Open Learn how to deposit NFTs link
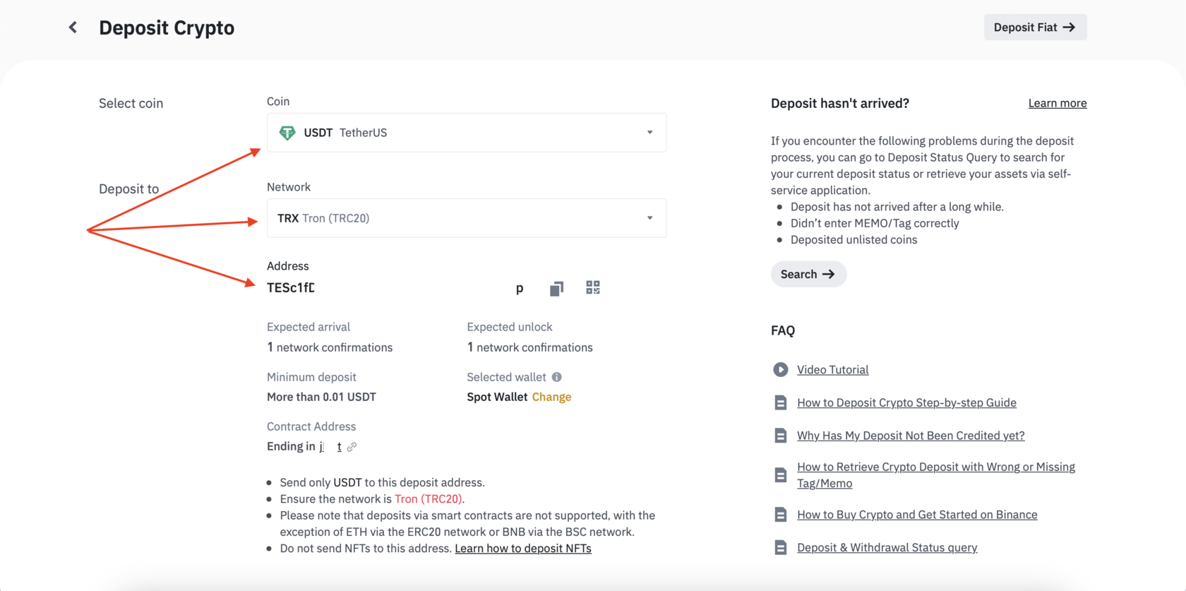 tap(523, 549)
